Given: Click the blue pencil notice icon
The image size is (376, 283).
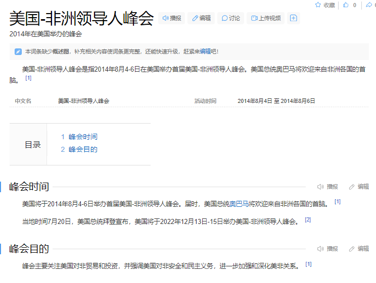Looking at the screenshot, I should [x=18, y=51].
